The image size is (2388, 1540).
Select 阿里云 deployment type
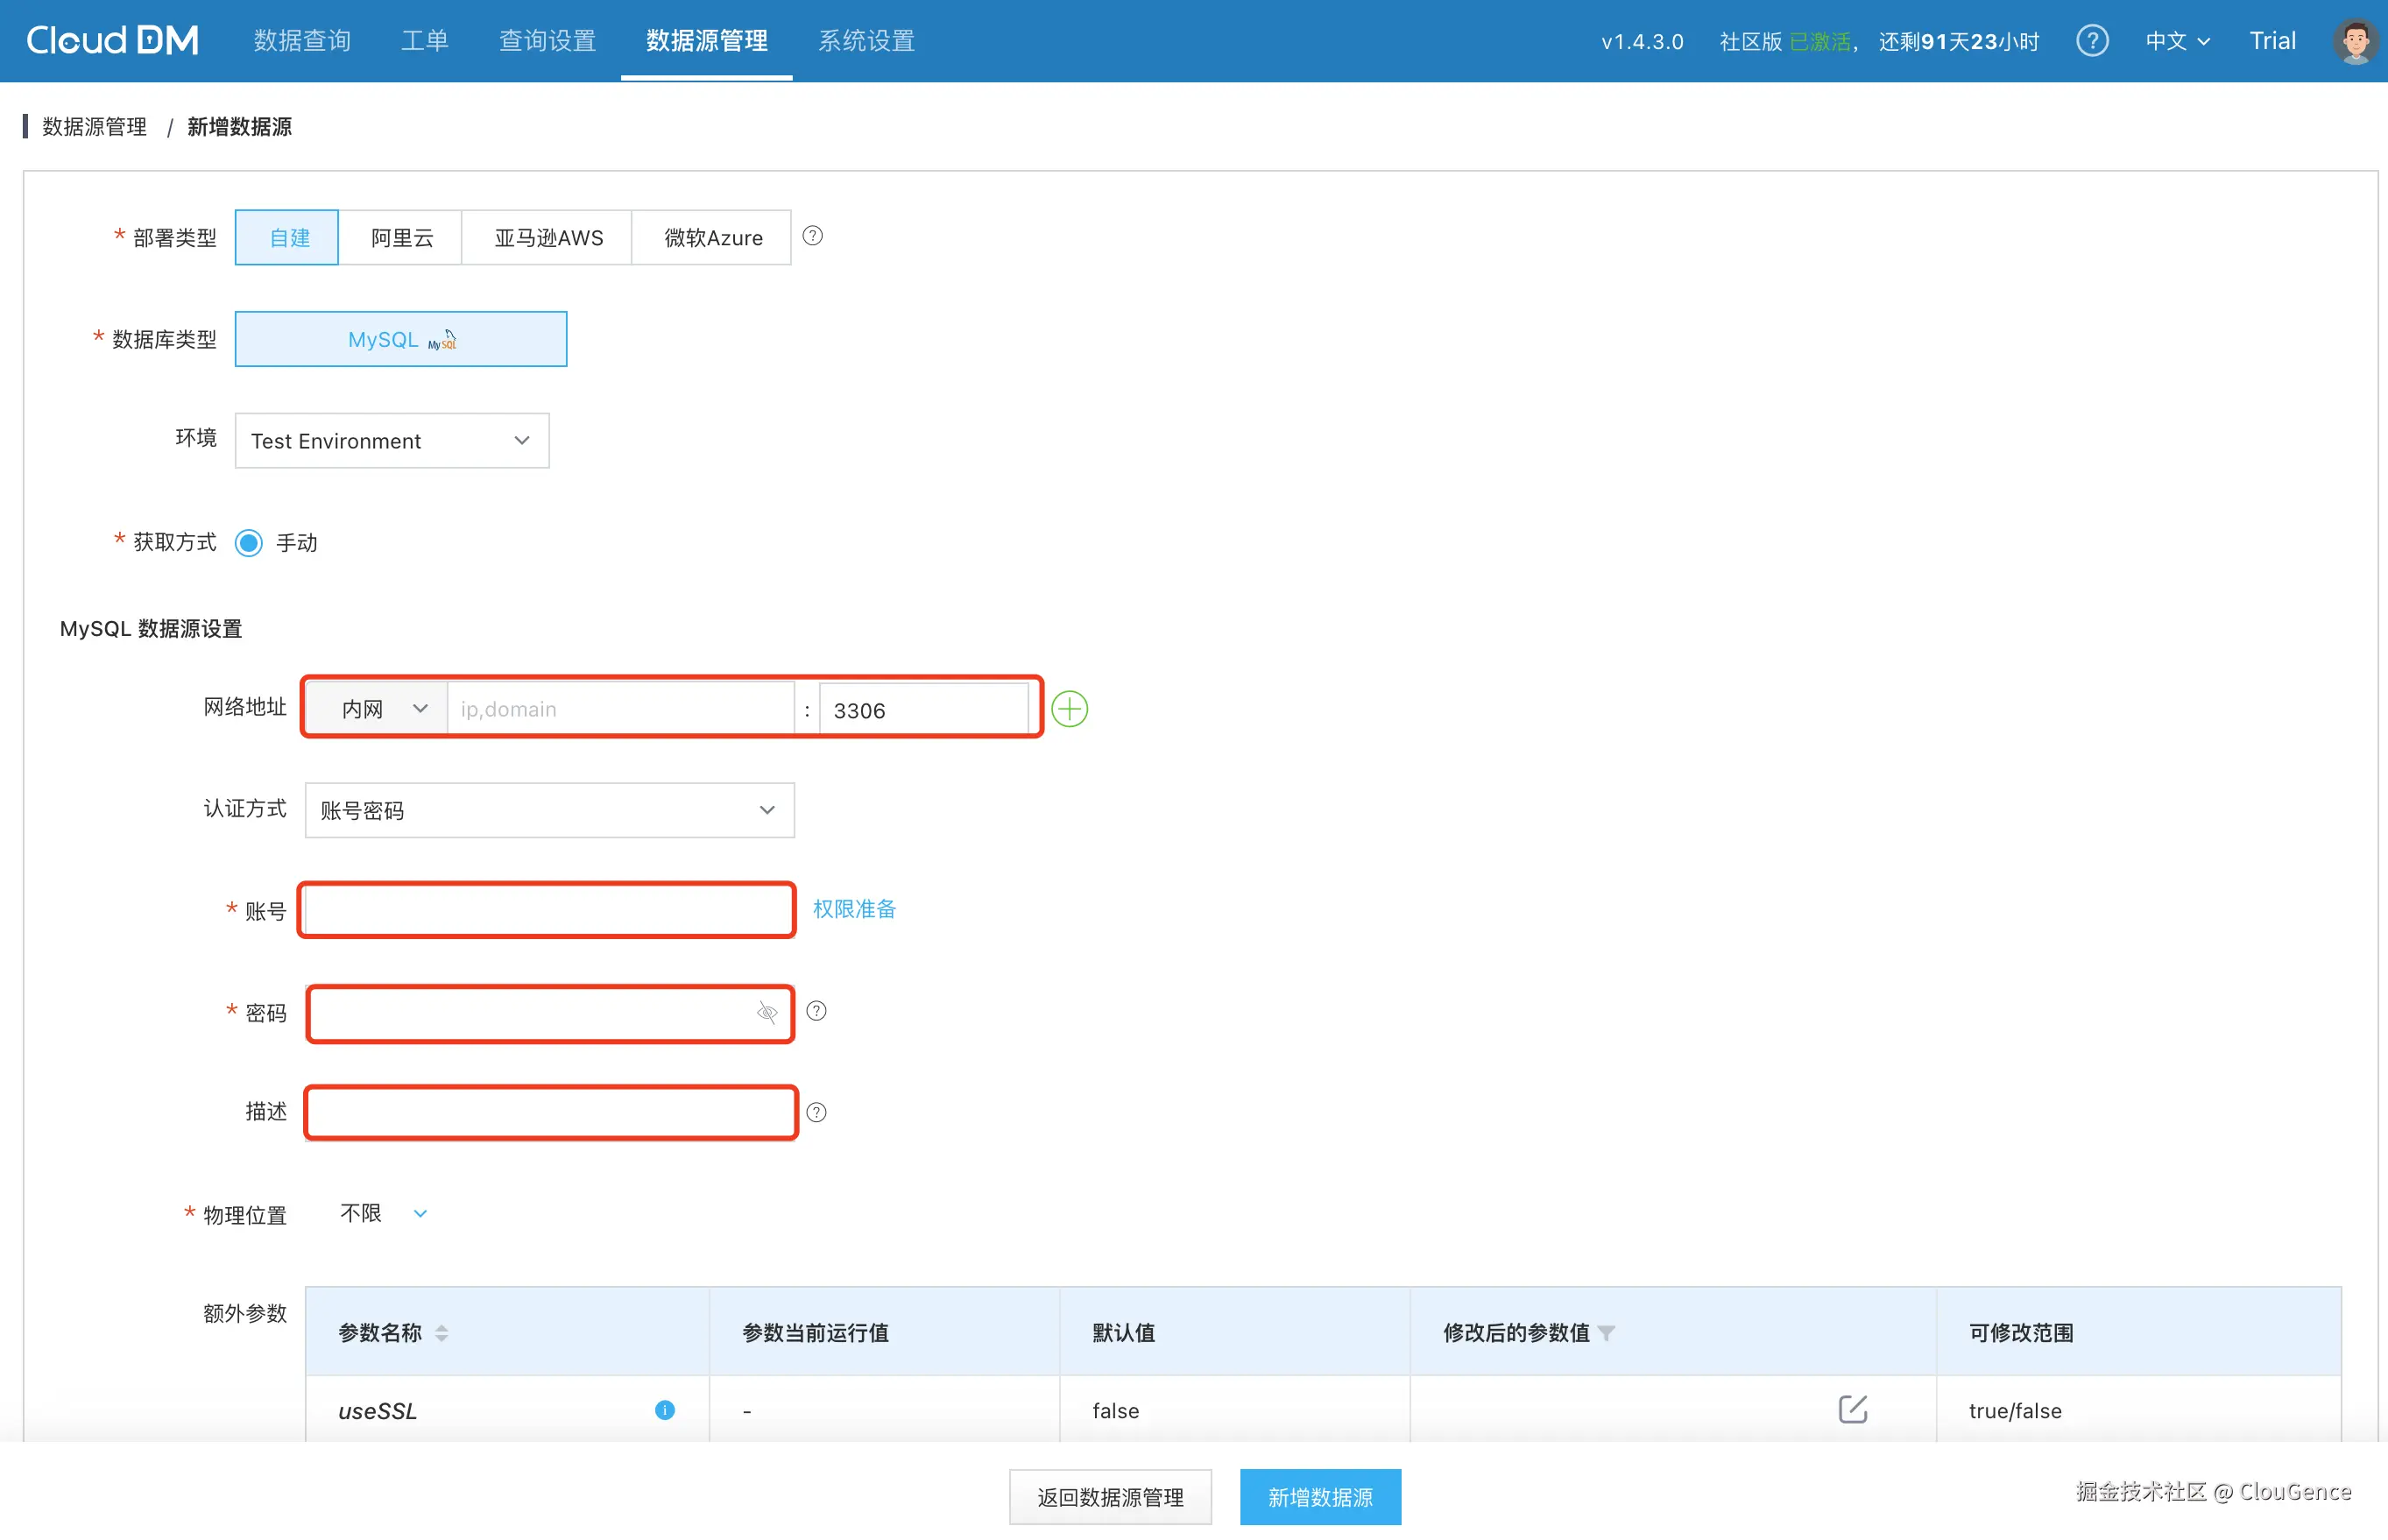[x=401, y=238]
